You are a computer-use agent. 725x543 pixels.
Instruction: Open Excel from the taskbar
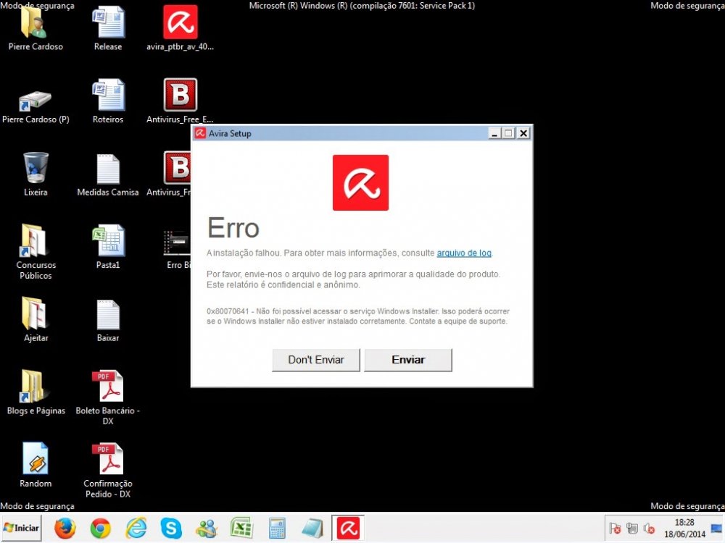(x=242, y=528)
